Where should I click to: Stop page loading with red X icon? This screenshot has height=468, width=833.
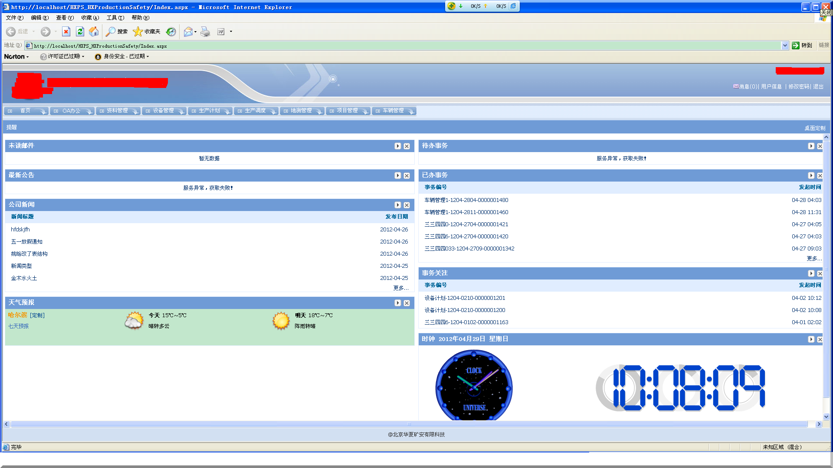(x=66, y=32)
